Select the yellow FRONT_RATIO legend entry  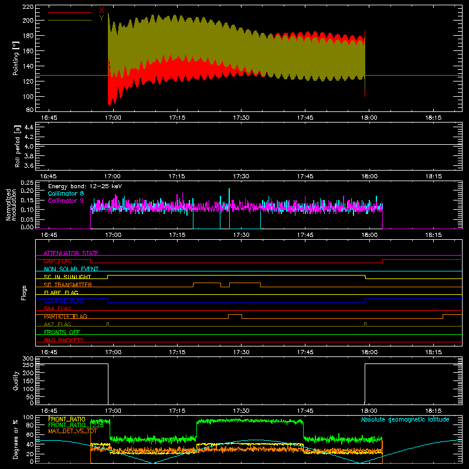[67, 419]
